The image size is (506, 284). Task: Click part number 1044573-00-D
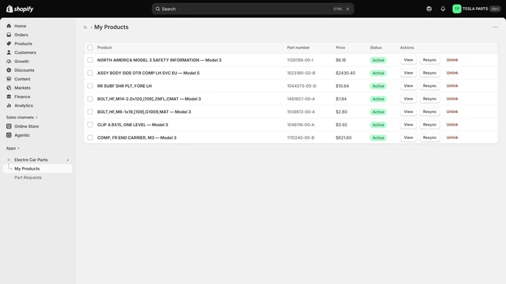click(302, 86)
